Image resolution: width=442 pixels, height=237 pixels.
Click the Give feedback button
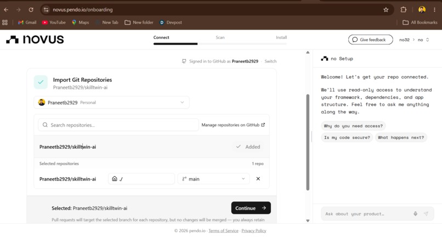click(x=370, y=39)
